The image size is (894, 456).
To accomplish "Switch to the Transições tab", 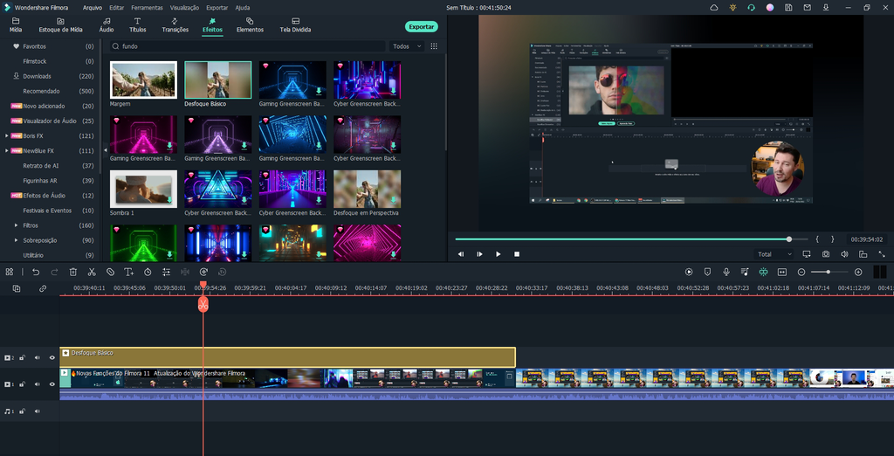I will (x=175, y=25).
